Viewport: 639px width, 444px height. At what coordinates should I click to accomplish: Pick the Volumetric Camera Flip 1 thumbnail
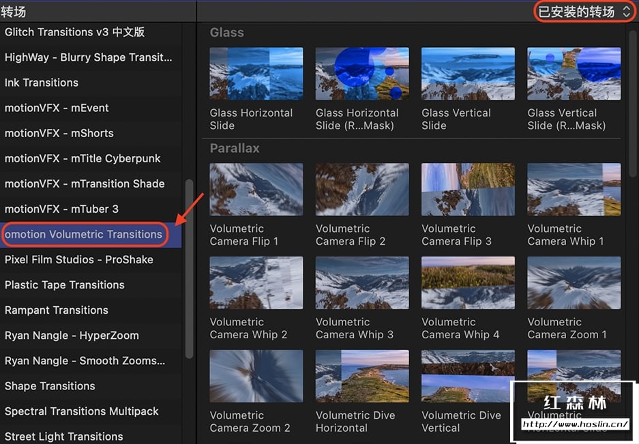click(256, 190)
